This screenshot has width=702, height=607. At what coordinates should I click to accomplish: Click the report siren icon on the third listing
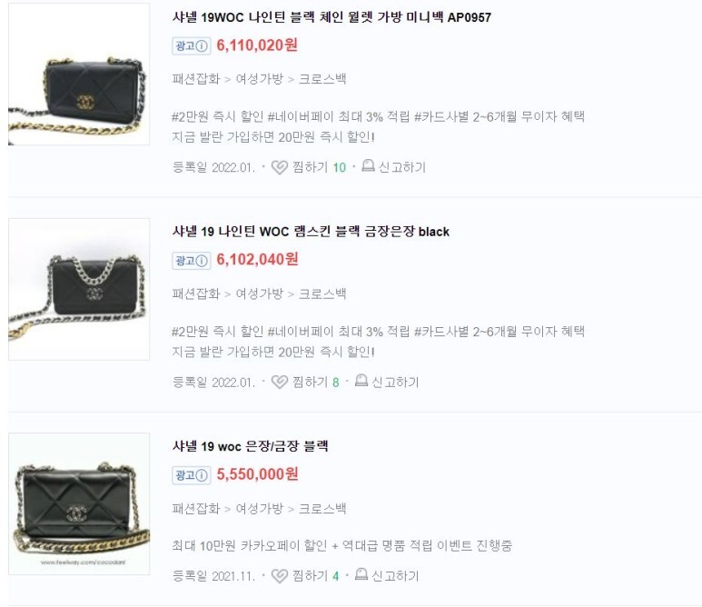tap(361, 574)
